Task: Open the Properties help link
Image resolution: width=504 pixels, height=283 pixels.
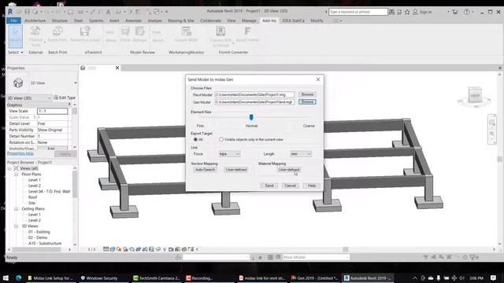Action: coord(20,154)
